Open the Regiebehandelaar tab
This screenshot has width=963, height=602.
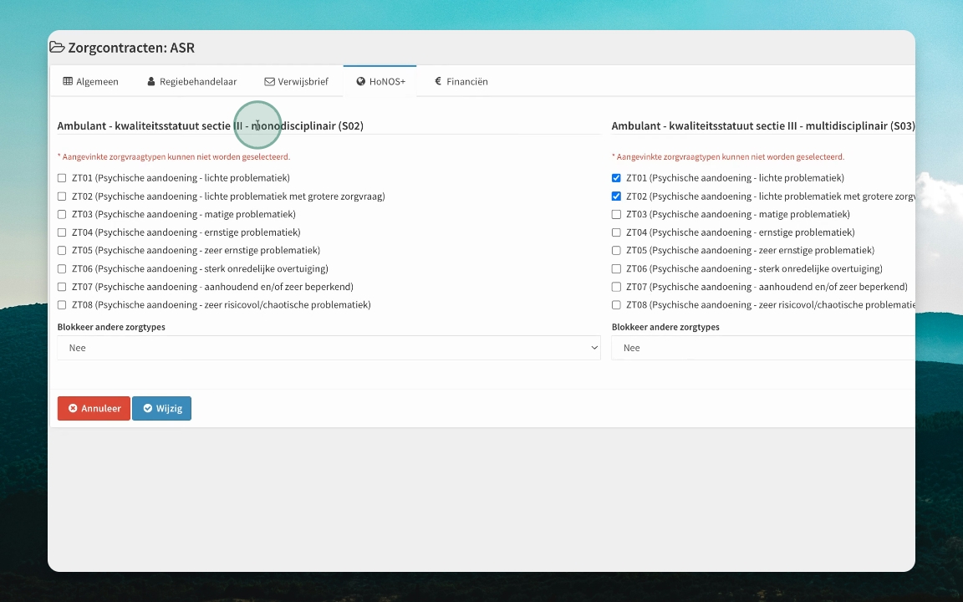coord(191,81)
